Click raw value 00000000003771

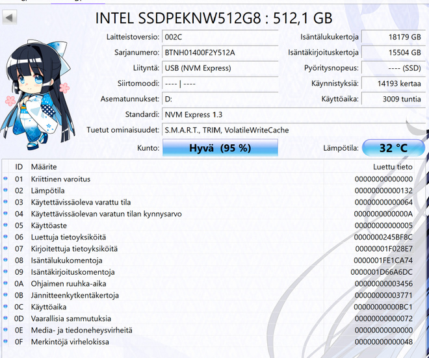pos(383,296)
